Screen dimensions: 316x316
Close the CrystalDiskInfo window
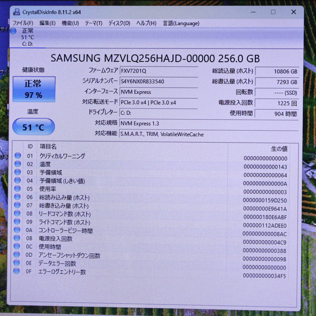(294, 12)
